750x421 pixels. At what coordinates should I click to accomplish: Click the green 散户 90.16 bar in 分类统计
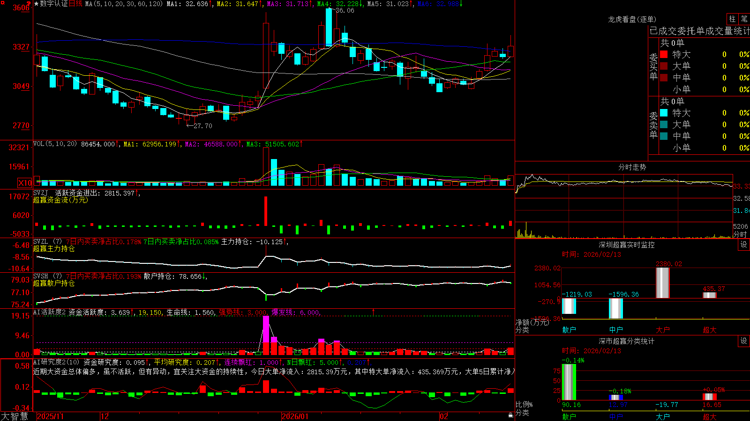569,382
